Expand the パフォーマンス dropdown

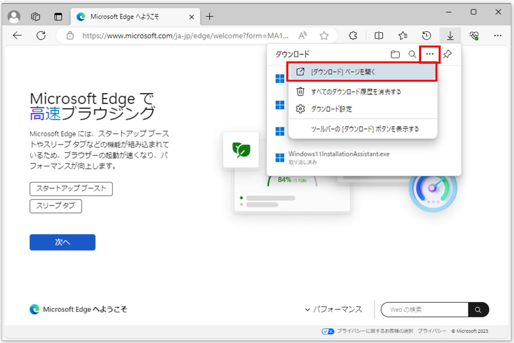pyautogui.click(x=334, y=309)
